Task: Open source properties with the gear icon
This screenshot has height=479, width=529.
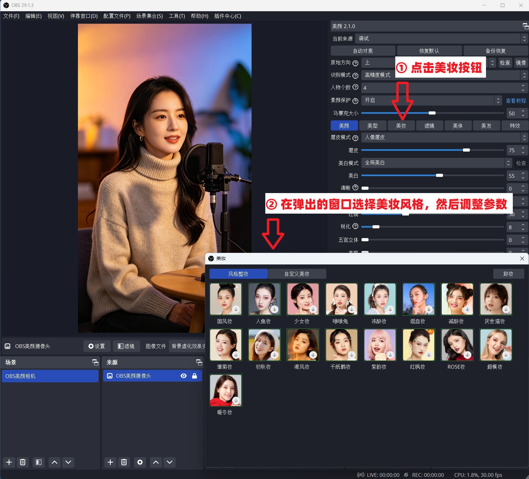Action: point(140,462)
